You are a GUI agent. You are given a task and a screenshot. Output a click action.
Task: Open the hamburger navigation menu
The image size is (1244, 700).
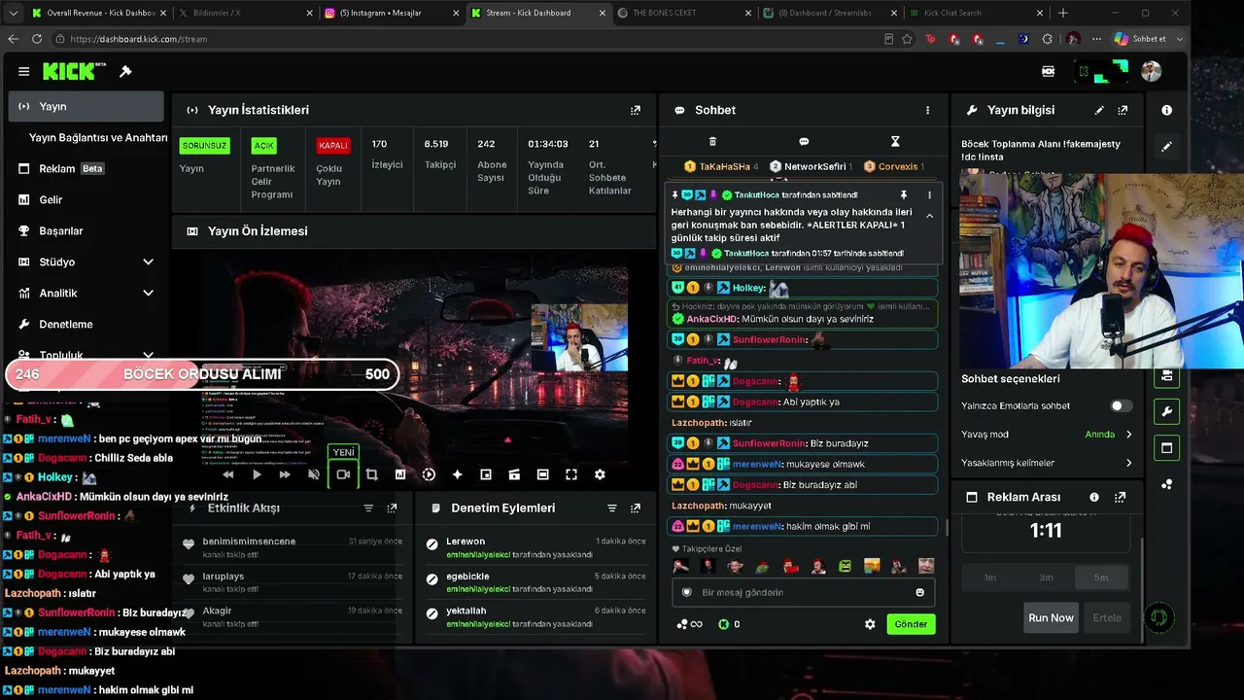(x=23, y=71)
